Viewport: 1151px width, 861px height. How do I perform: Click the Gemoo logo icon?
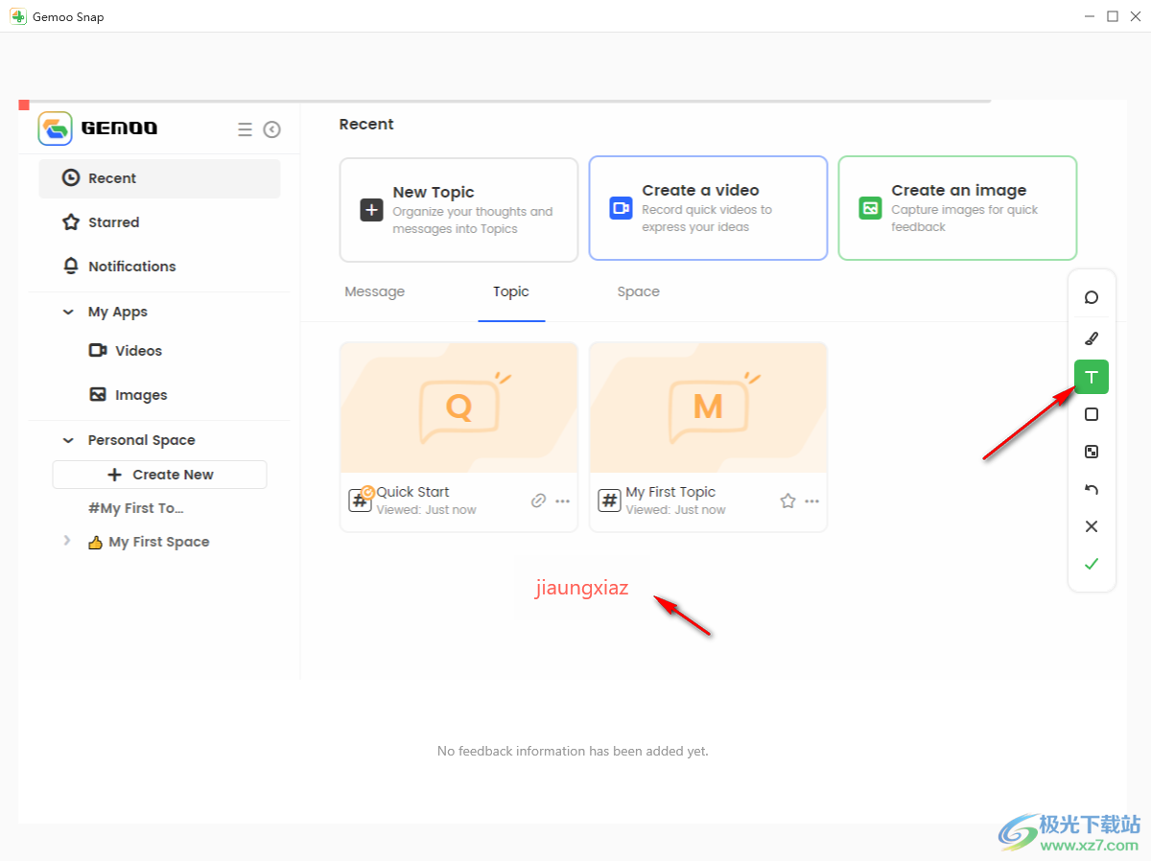click(56, 128)
